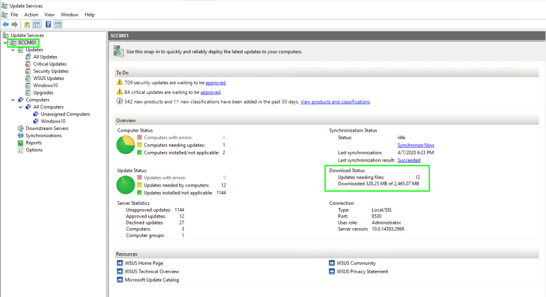Open the Options node in tree
546x297 pixels.
pos(34,150)
